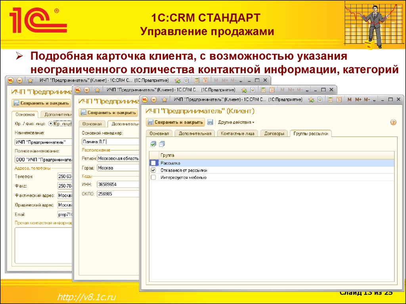Expand the small arrow after M- in front window
This screenshot has width=406, height=304.
pyautogui.click(x=375, y=99)
